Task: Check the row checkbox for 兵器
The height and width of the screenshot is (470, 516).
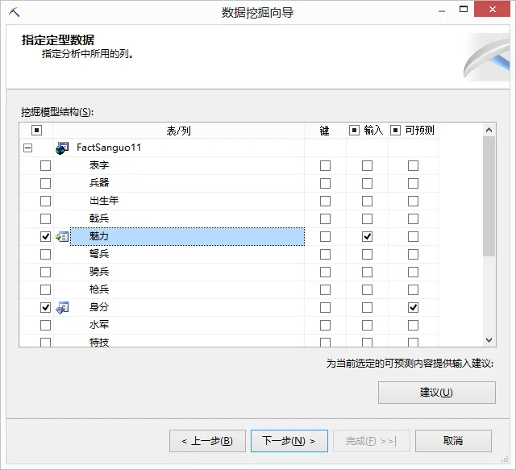Action: coord(45,183)
